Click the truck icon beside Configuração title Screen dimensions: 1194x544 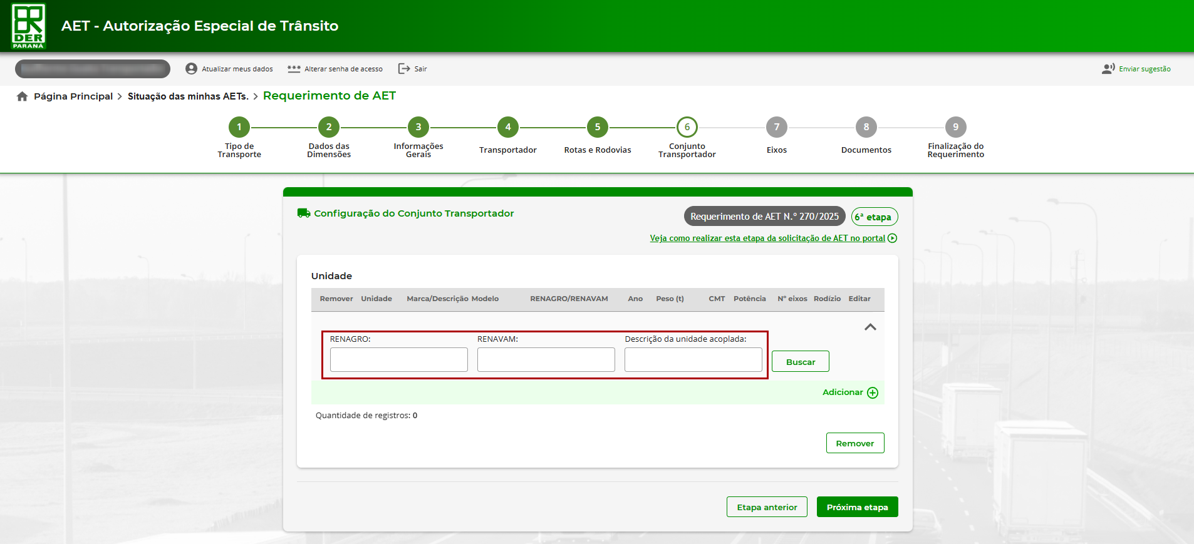304,213
